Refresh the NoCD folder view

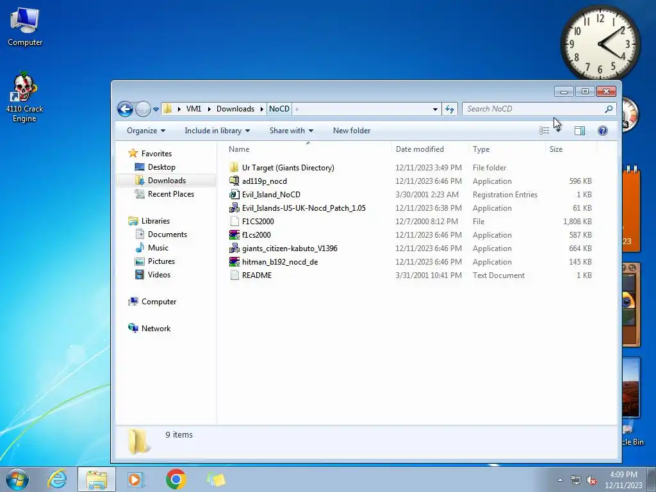449,109
